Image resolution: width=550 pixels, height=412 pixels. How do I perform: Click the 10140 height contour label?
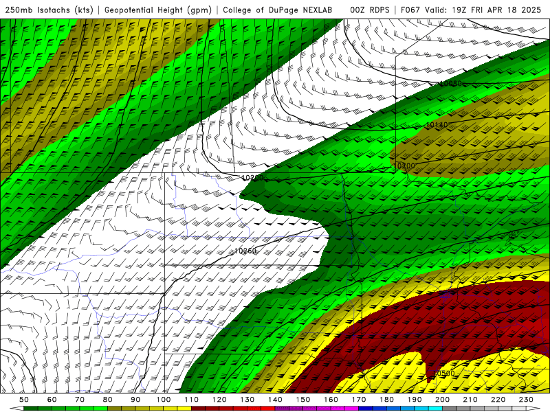437,125
